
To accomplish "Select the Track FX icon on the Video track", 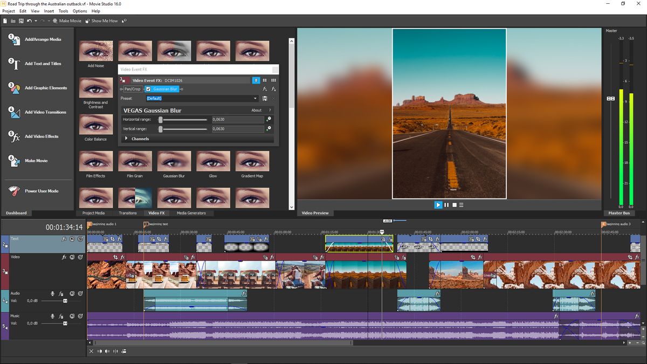I will tap(65, 257).
